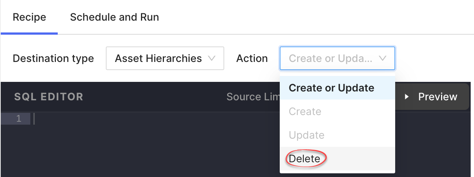Click the Action field label

252,58
